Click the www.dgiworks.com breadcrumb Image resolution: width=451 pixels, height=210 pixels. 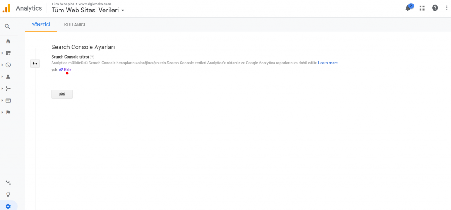pos(95,4)
